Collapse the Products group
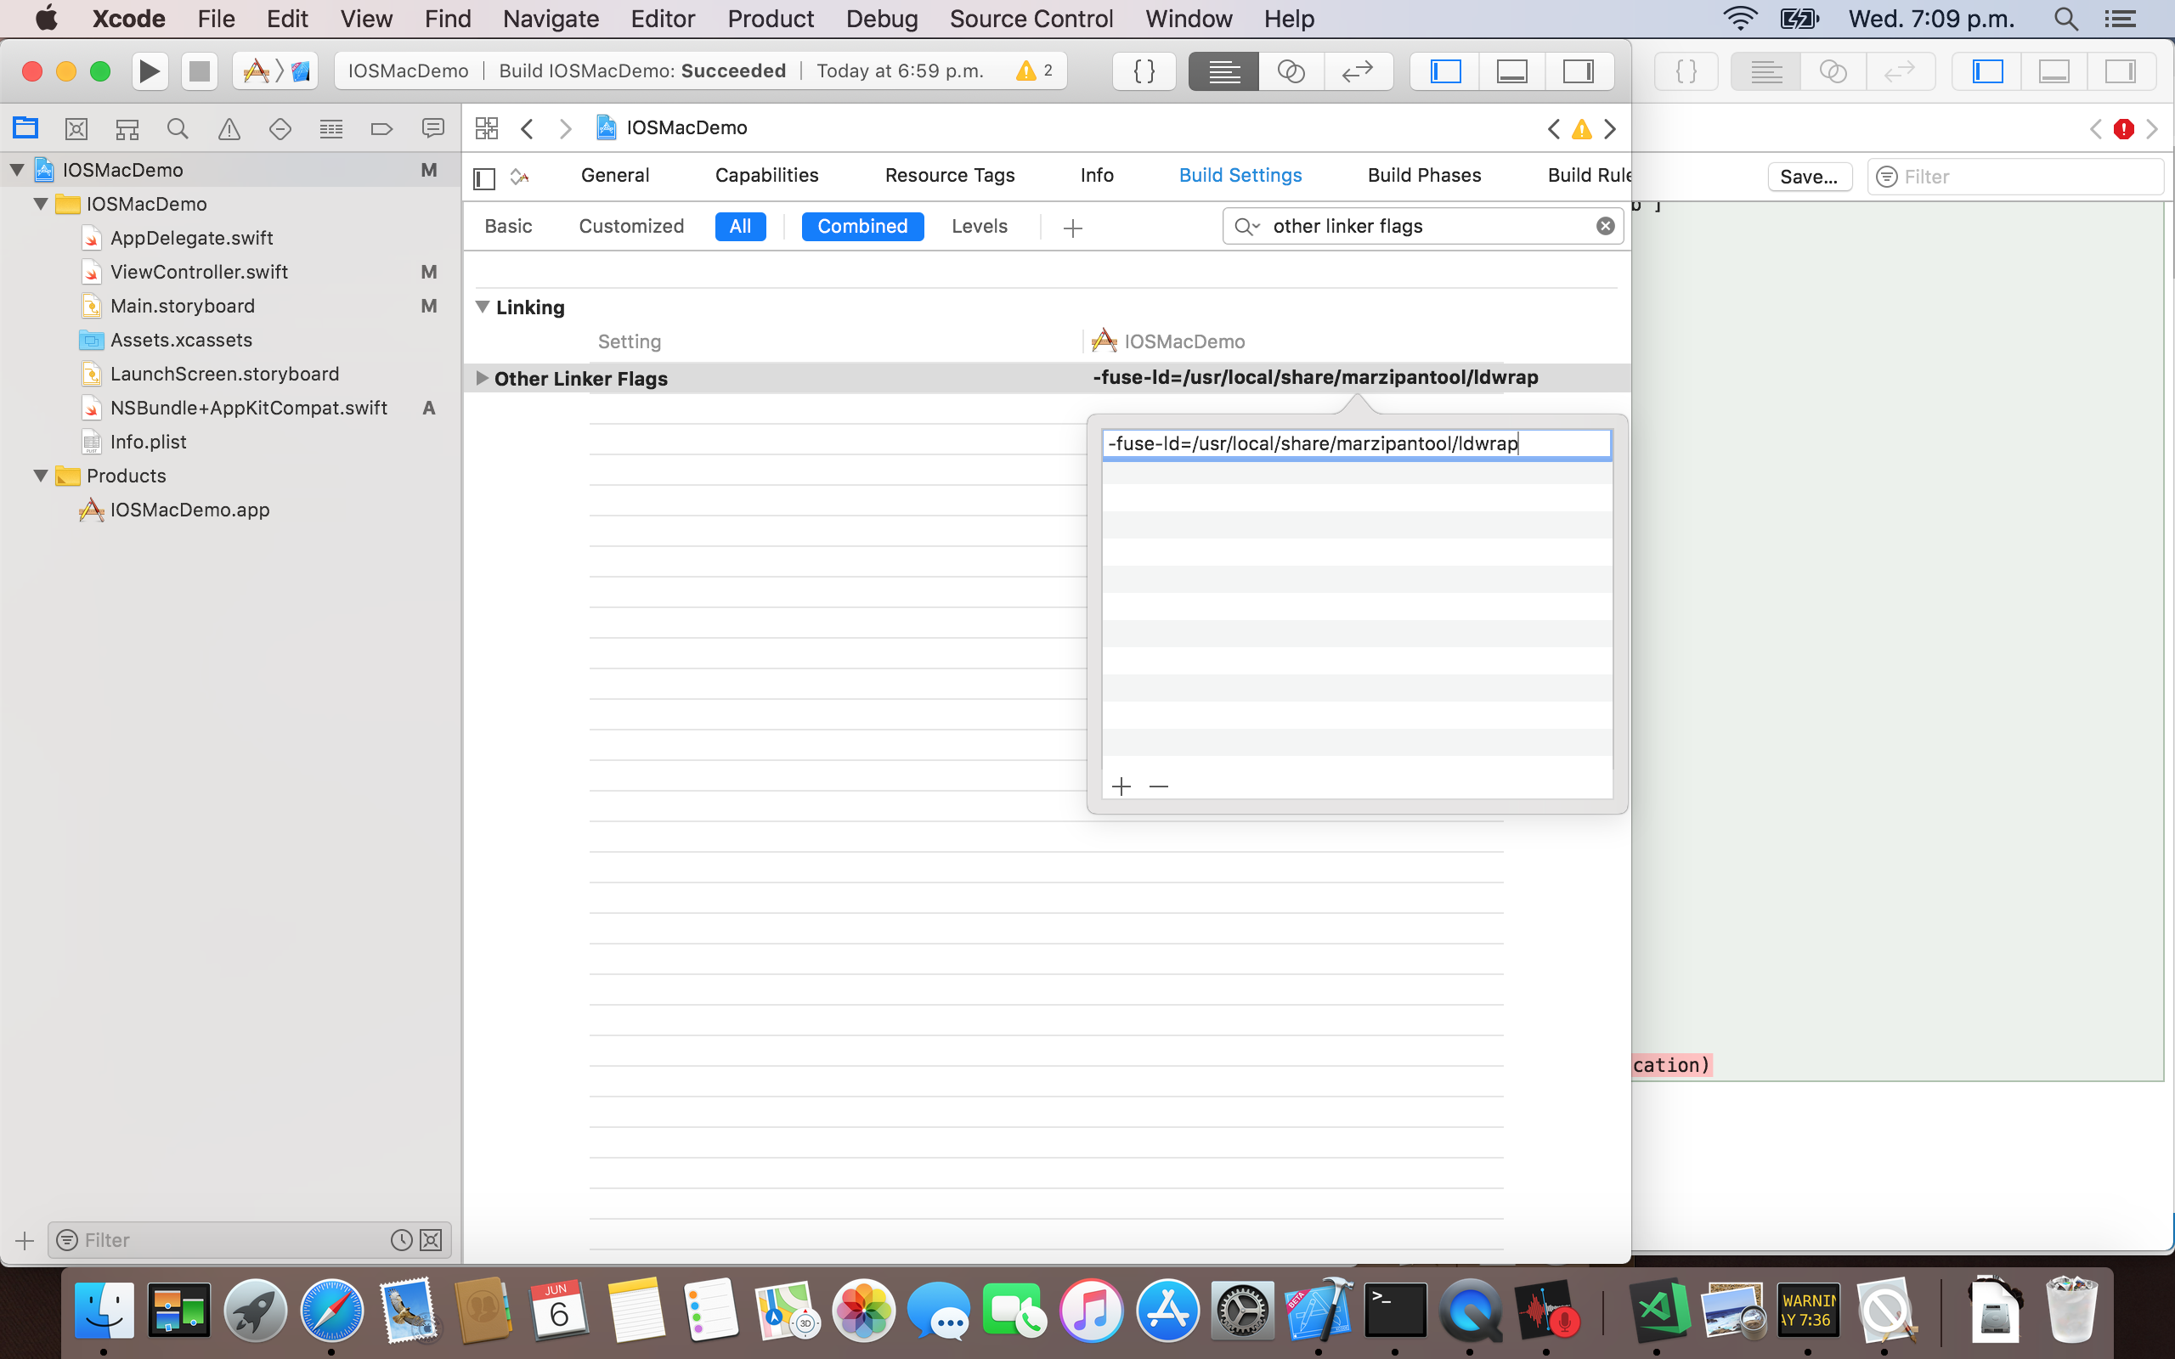Viewport: 2175px width, 1359px height. (41, 476)
